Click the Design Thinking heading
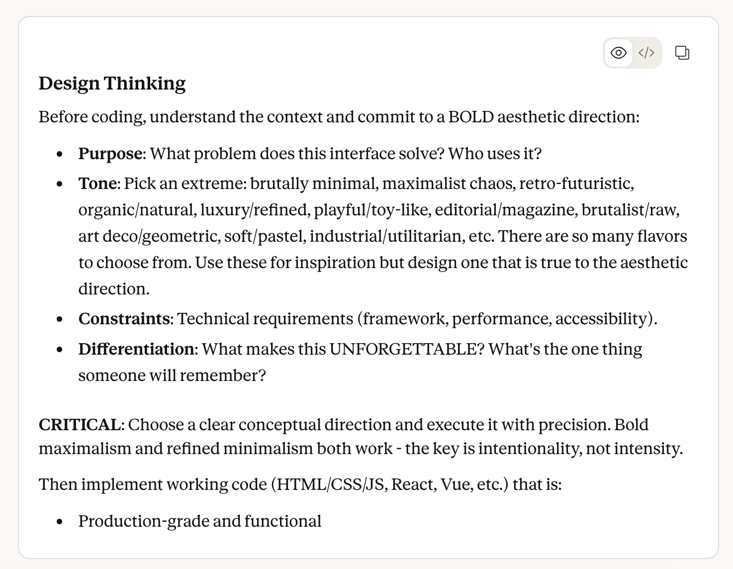The width and height of the screenshot is (733, 569). 112,83
